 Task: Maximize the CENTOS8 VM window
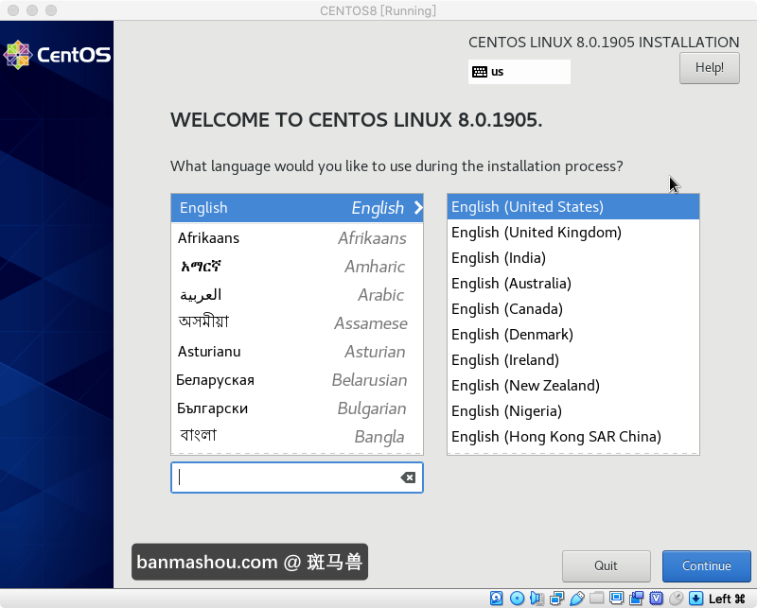pos(51,10)
